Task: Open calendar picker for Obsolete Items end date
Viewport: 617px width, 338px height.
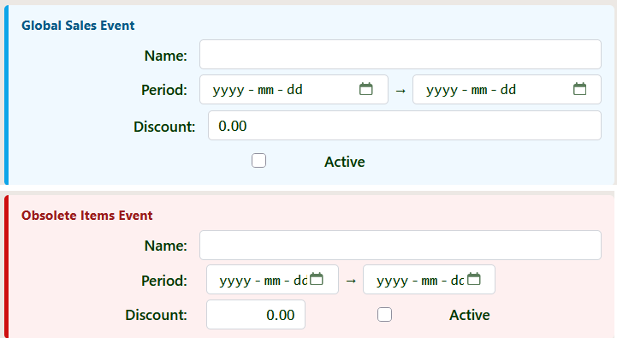Action: (474, 279)
